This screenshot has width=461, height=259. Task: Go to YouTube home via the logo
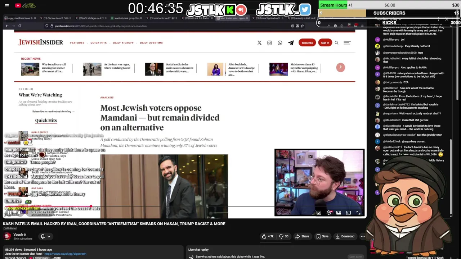click(25, 5)
